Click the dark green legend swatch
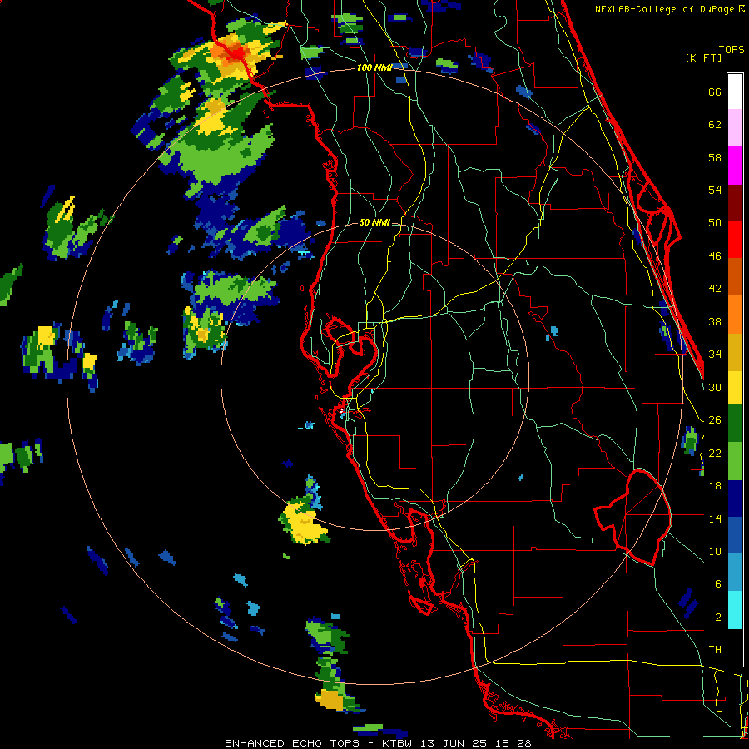Image resolution: width=749 pixels, height=749 pixels. point(735,424)
